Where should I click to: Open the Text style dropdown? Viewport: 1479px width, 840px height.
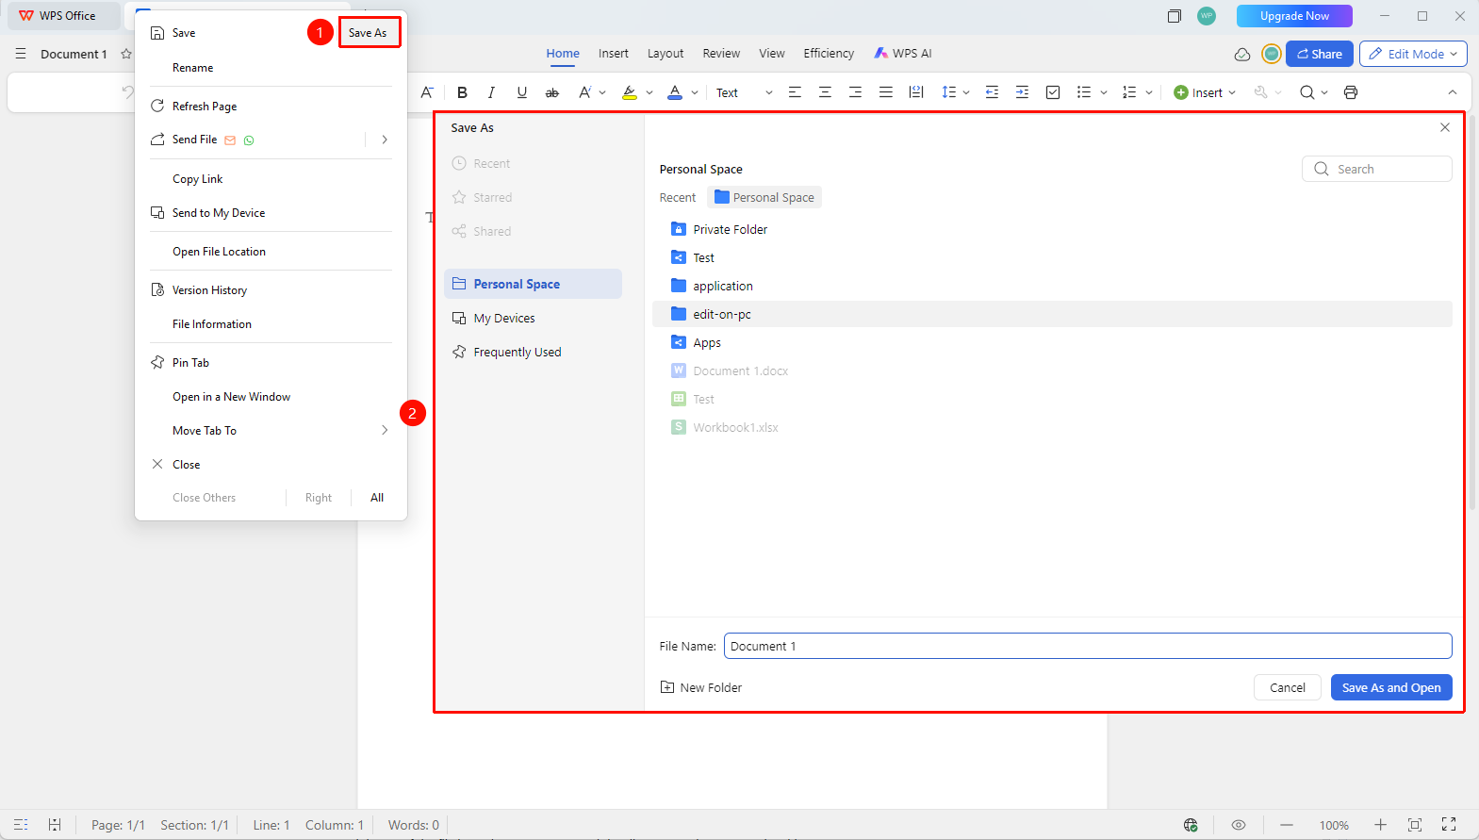tap(744, 92)
